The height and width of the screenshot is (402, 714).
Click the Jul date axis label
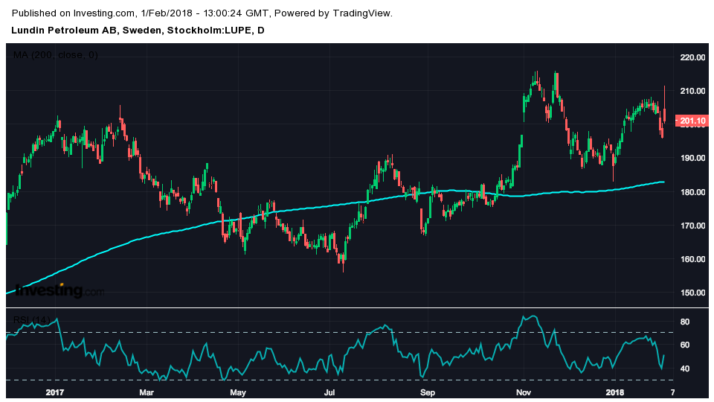click(x=329, y=392)
